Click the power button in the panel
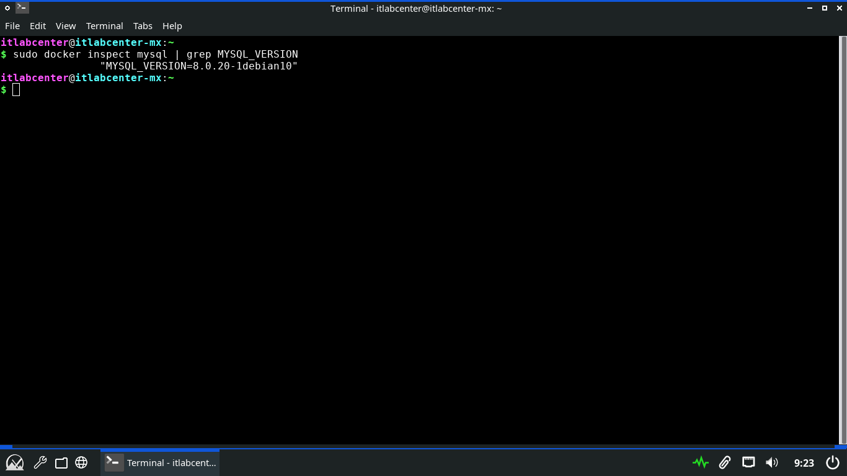This screenshot has width=847, height=476. pyautogui.click(x=833, y=462)
